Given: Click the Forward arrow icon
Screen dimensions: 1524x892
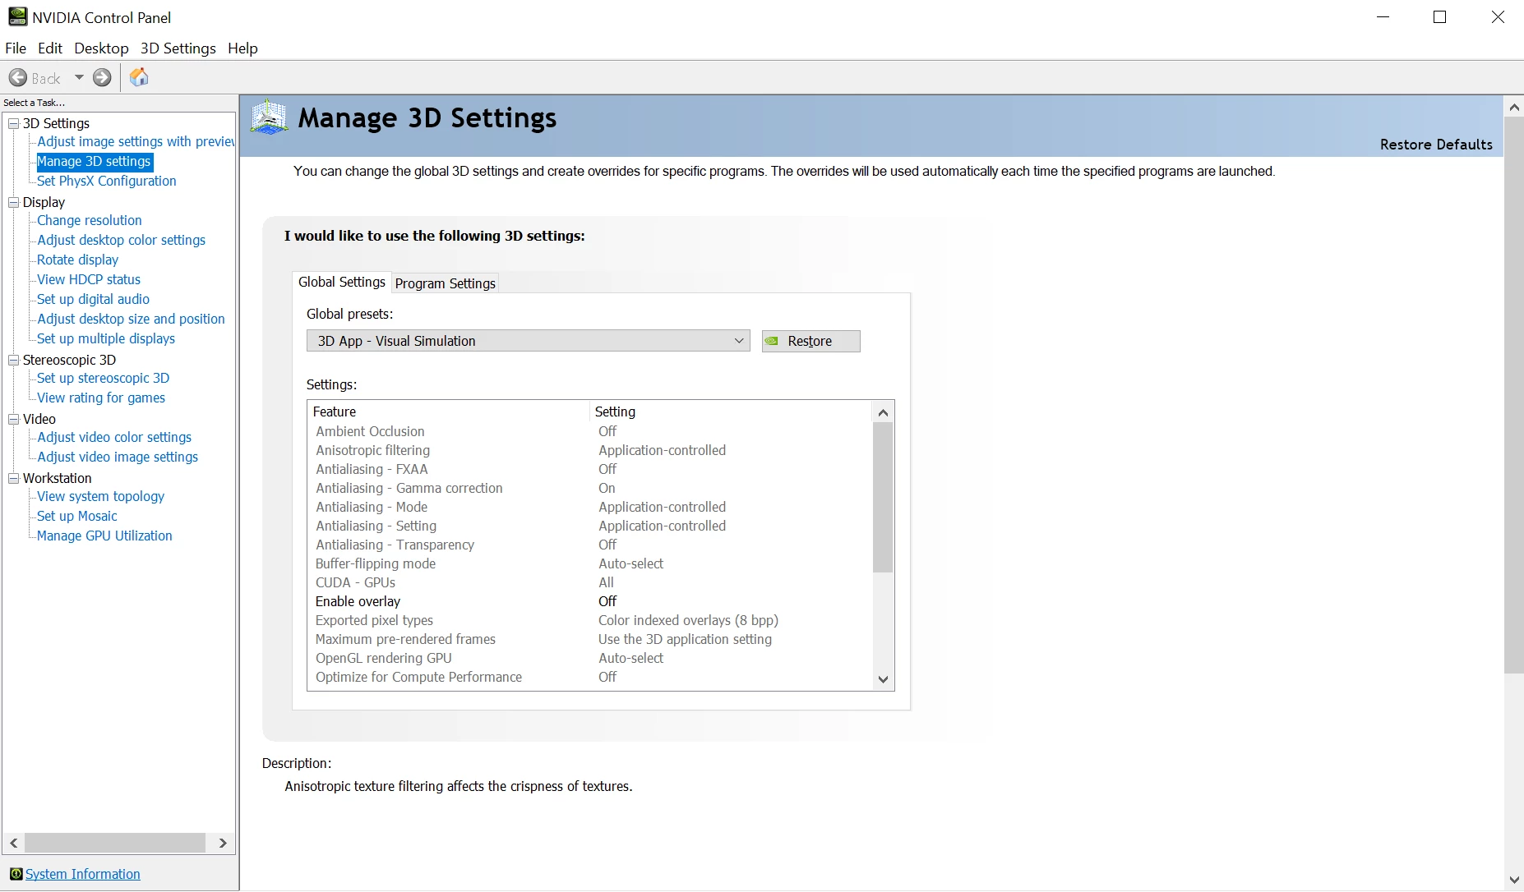Looking at the screenshot, I should click(x=102, y=78).
